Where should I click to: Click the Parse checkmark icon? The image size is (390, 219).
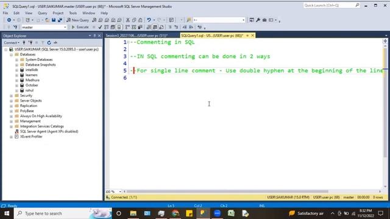[100, 27]
